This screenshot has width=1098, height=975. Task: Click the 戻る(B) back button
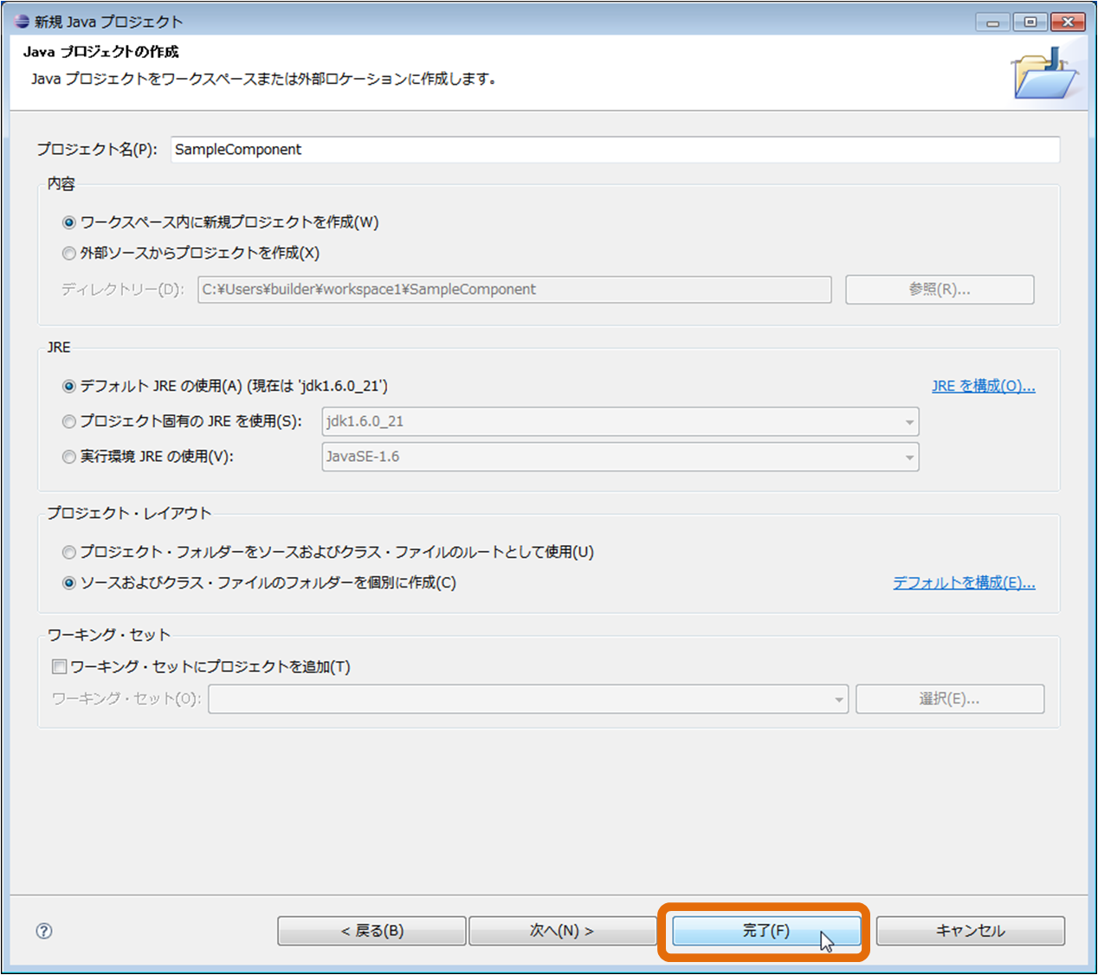click(371, 931)
